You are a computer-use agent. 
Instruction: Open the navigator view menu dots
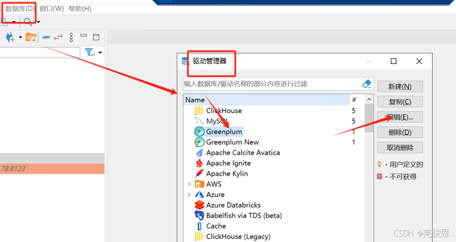71,37
